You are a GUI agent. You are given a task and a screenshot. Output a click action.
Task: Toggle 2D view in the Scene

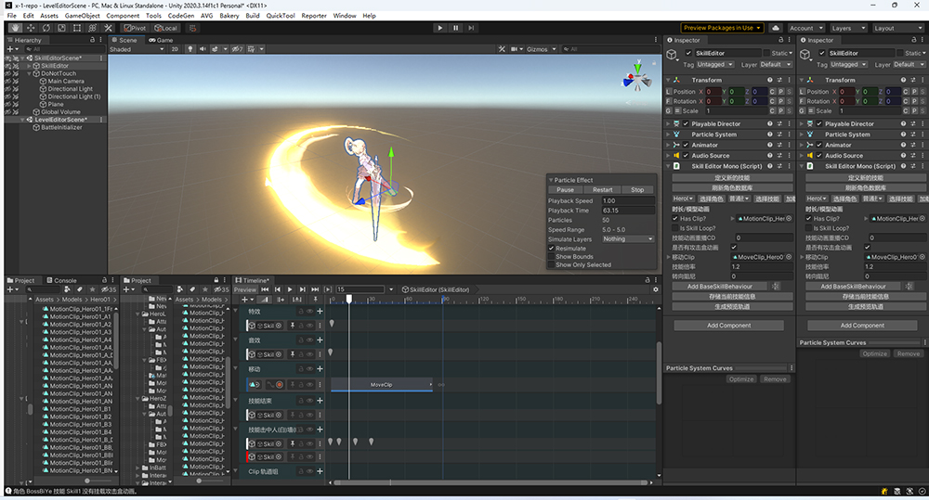(x=174, y=49)
